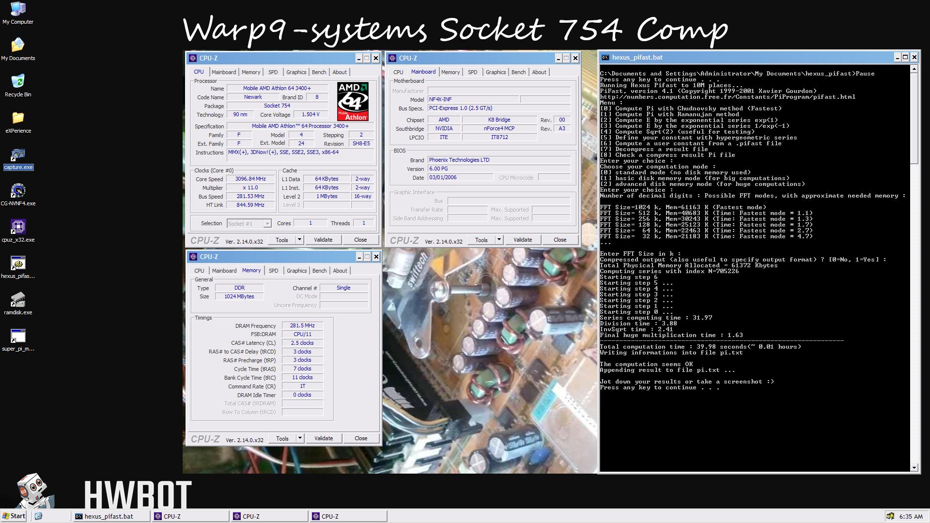
Task: Open the Memory tab in the CPU window
Action: tap(251, 72)
